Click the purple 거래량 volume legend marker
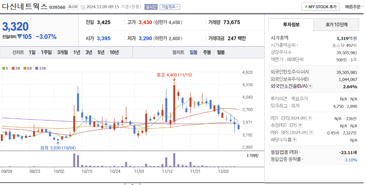This screenshot has height=185, width=366. coord(248,156)
